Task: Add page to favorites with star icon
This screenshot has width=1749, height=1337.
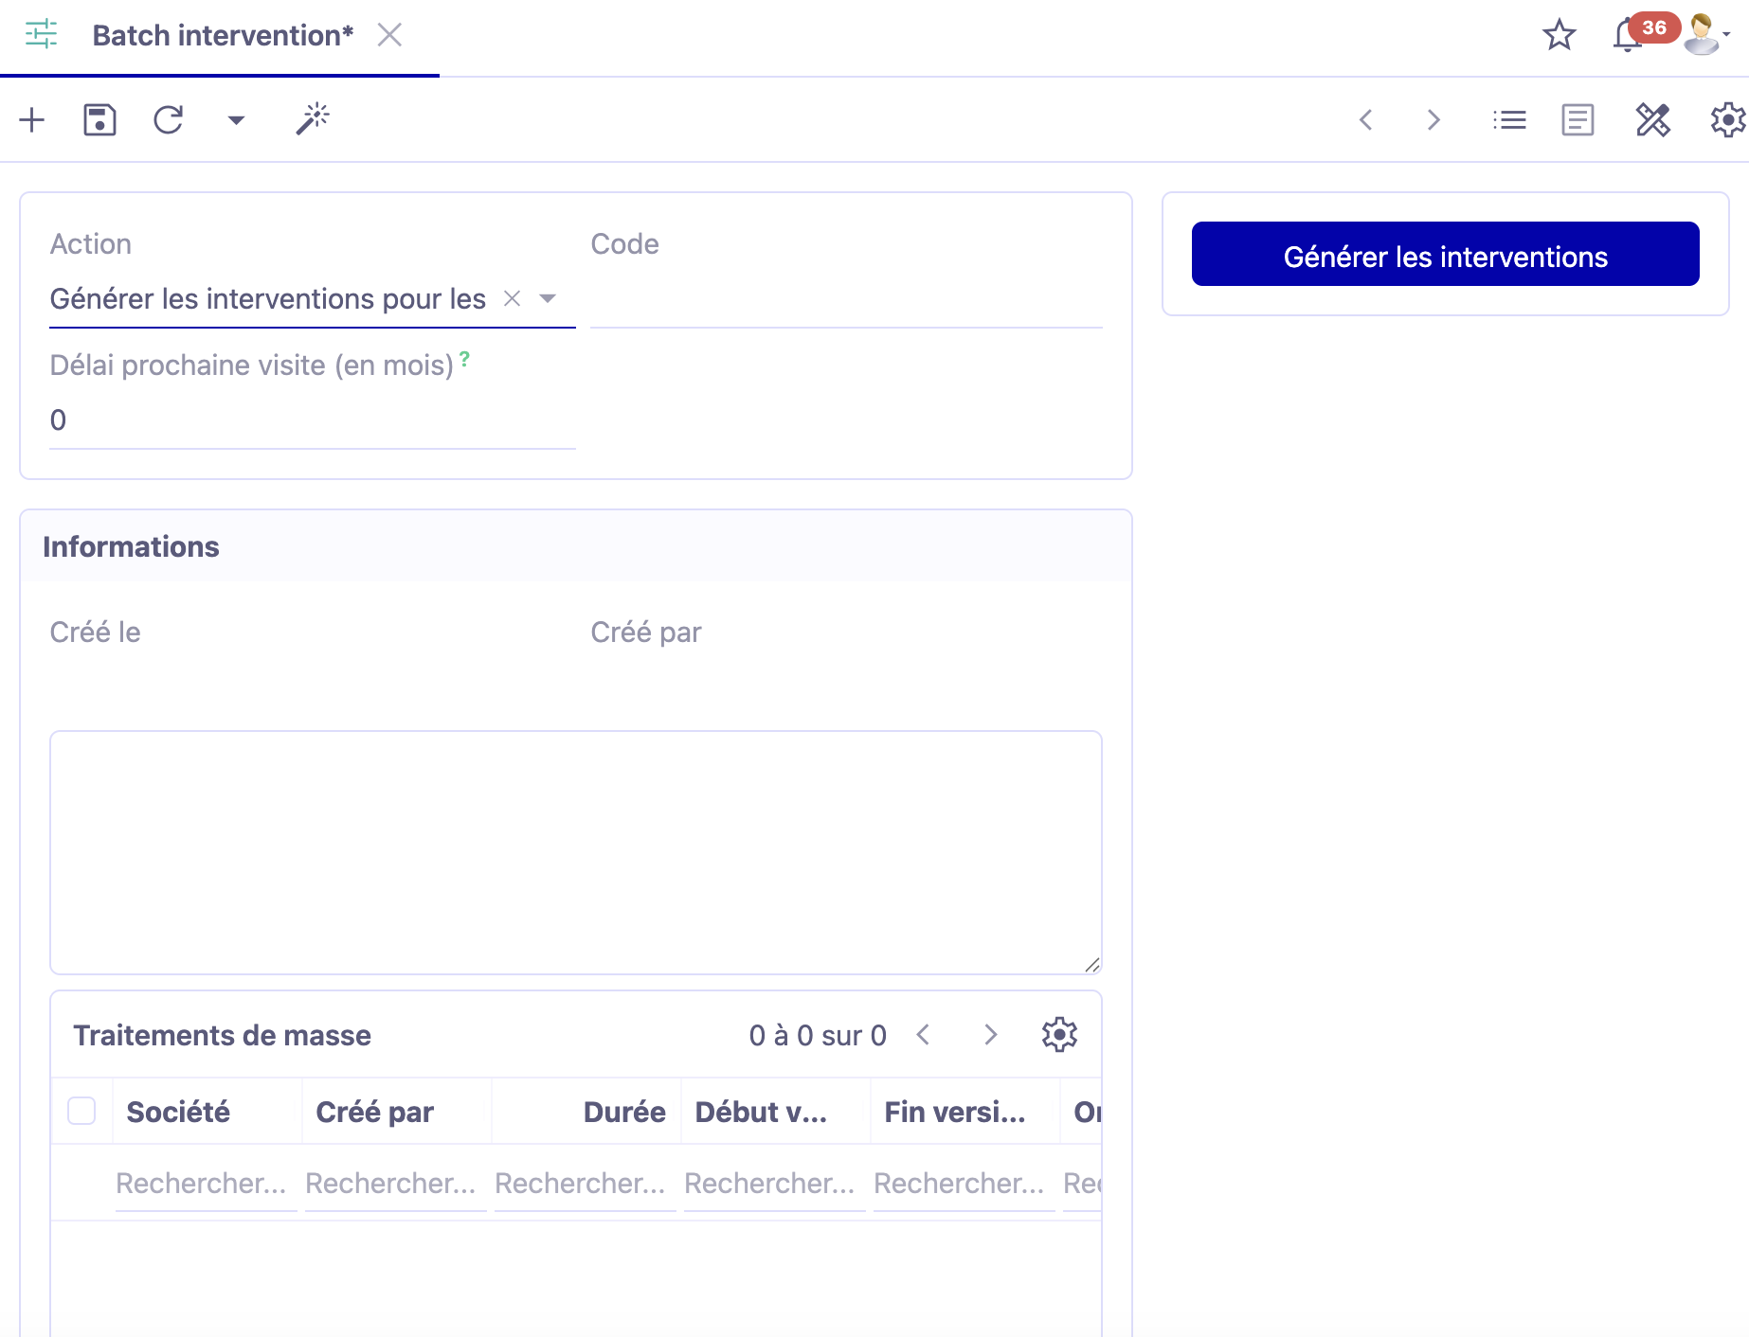Action: pyautogui.click(x=1559, y=36)
